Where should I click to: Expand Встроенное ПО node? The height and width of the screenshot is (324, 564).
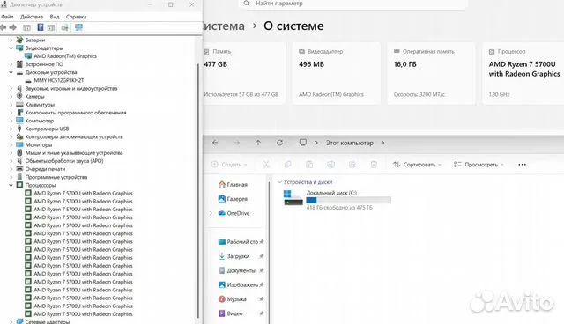tap(11, 64)
